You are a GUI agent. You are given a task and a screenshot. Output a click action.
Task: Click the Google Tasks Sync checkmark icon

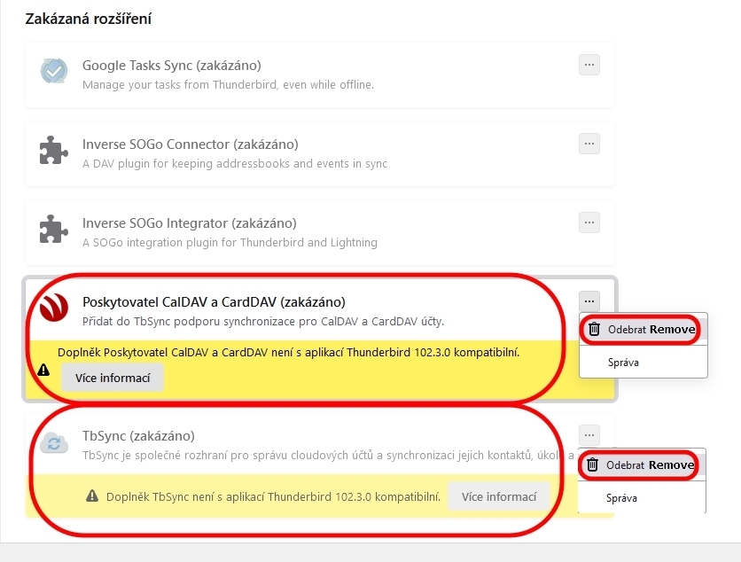point(54,71)
